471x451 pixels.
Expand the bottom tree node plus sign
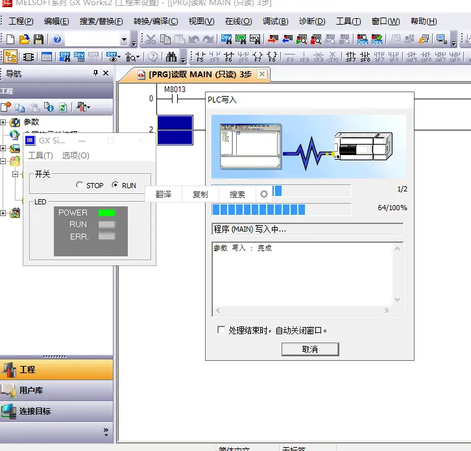click(x=3, y=213)
